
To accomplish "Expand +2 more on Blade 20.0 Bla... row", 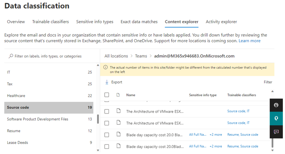I will tap(216, 135).
